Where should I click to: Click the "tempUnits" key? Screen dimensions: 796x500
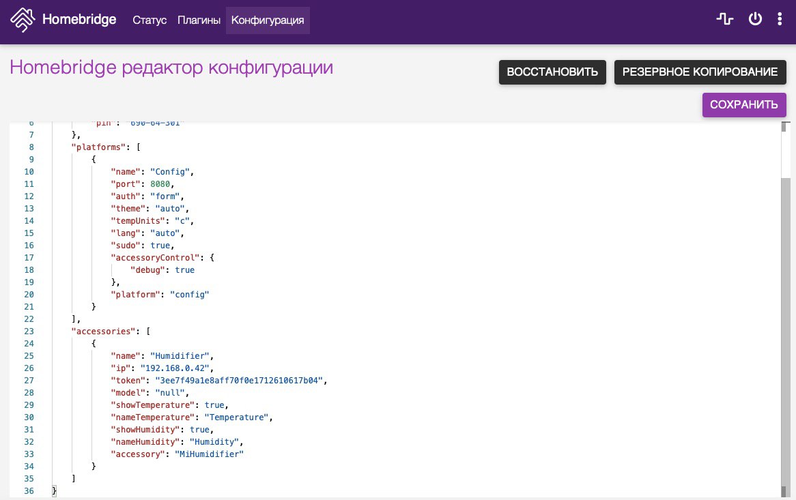[x=138, y=220]
